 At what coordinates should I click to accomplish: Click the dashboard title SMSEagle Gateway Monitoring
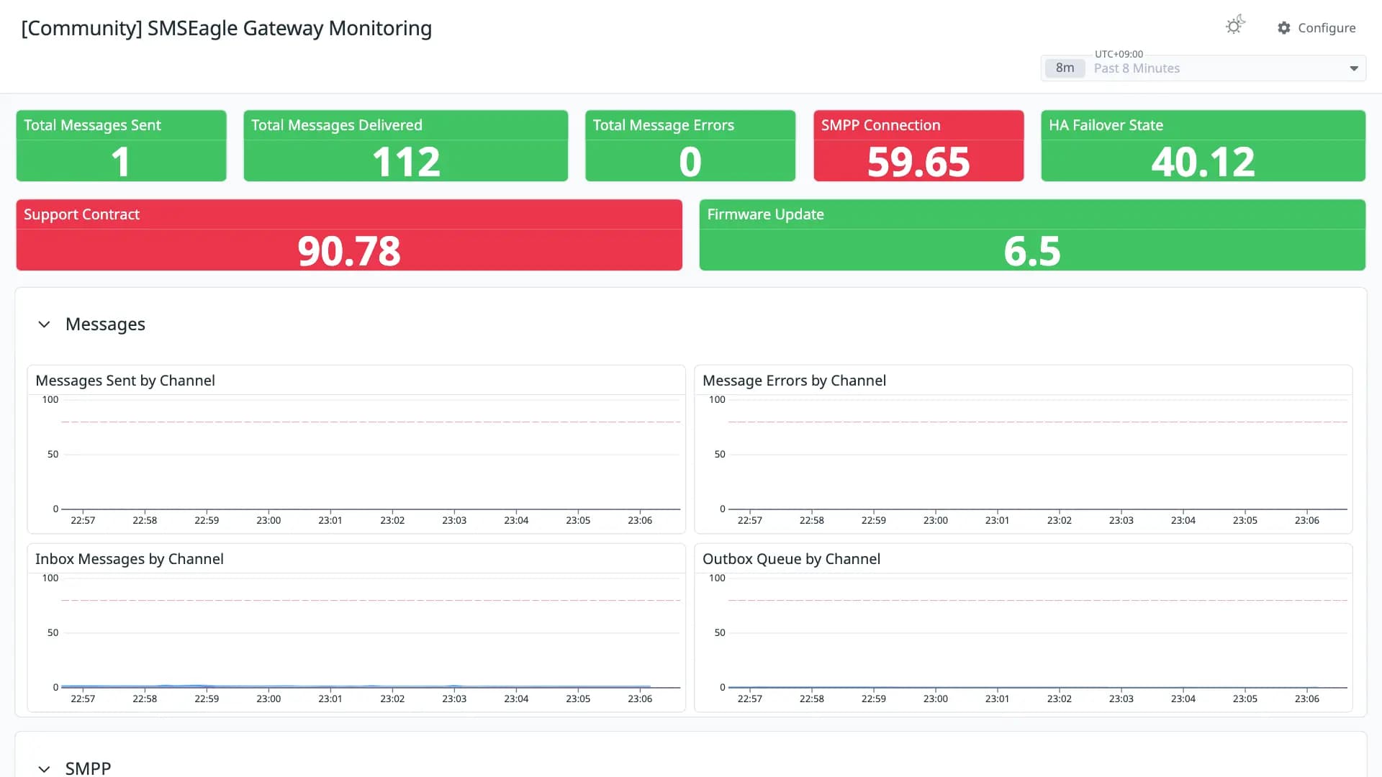[x=227, y=28]
